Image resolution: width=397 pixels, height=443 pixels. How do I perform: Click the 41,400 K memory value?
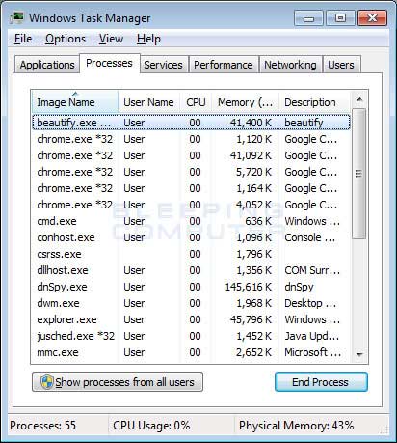point(251,123)
